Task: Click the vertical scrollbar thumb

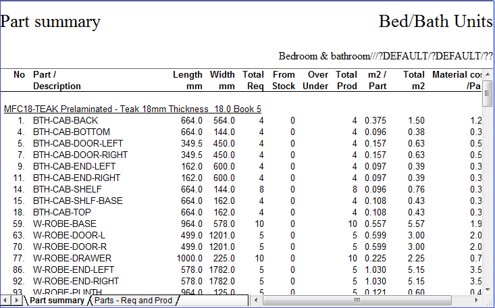Action: click(x=488, y=95)
